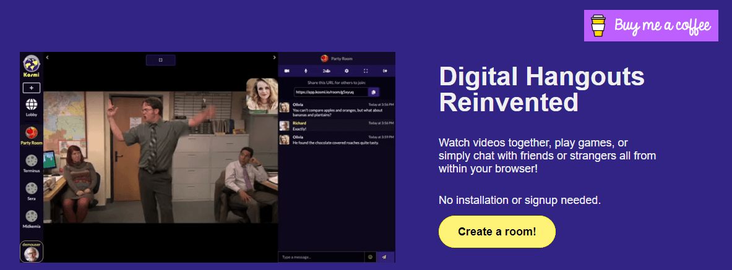Click the room URL input field
Viewport: 732px width, 270px height.
point(331,92)
